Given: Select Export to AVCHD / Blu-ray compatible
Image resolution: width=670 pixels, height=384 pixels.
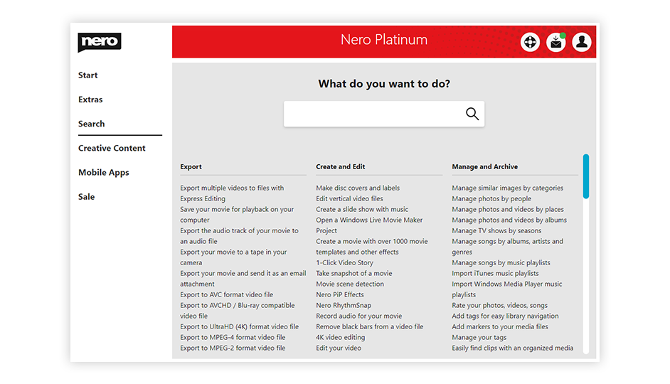Looking at the screenshot, I should [x=237, y=311].
